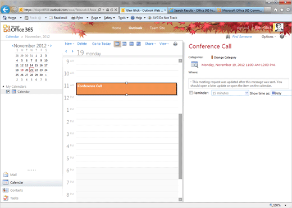Switch to Week view icon
Screen dimensions: 292x208
tap(131, 44)
